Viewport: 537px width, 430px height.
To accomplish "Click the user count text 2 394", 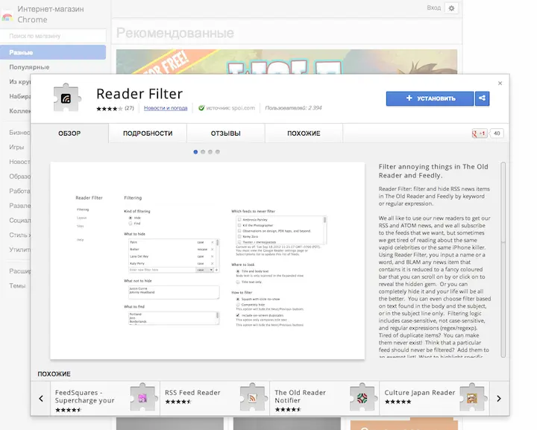I will pos(294,108).
